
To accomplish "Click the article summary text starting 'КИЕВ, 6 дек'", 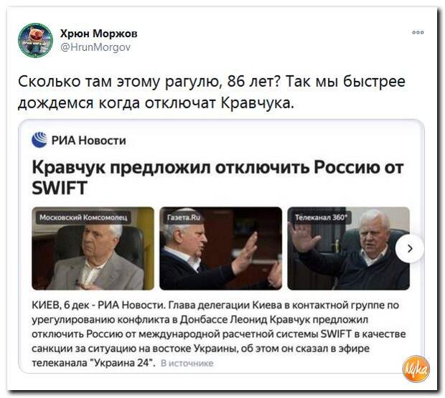I will tap(218, 334).
